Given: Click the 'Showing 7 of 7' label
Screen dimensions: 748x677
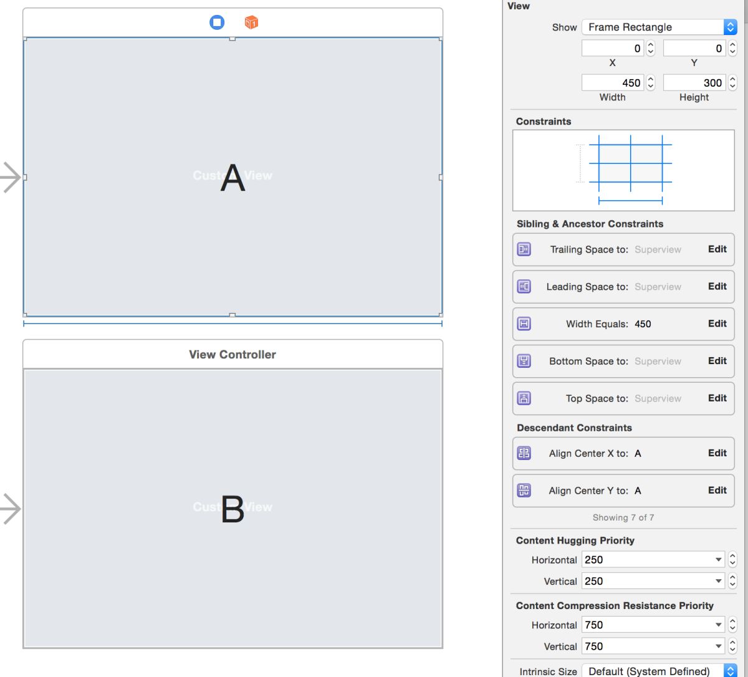Looking at the screenshot, I should point(623,517).
